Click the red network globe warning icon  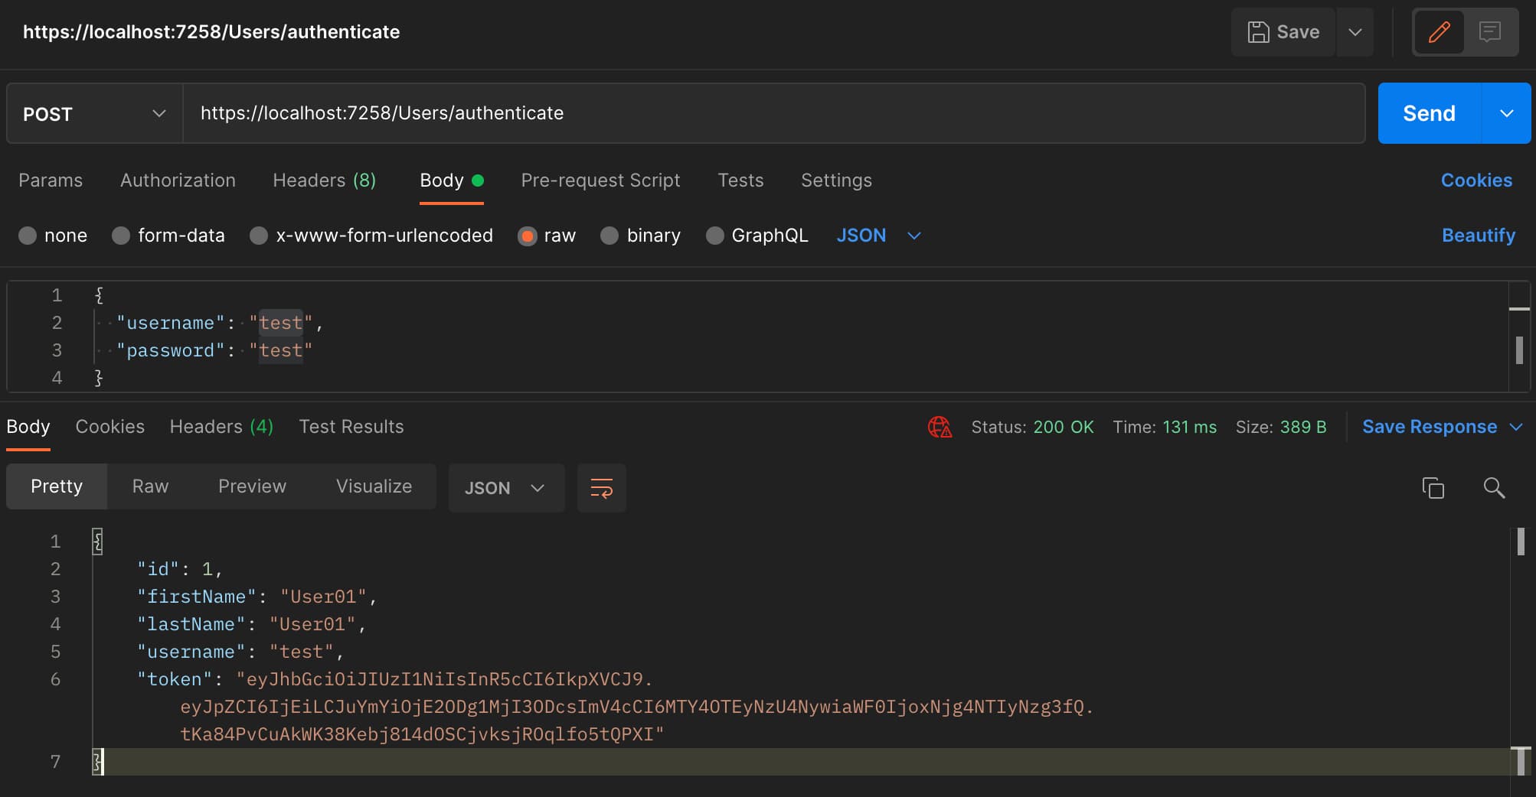[x=940, y=427]
